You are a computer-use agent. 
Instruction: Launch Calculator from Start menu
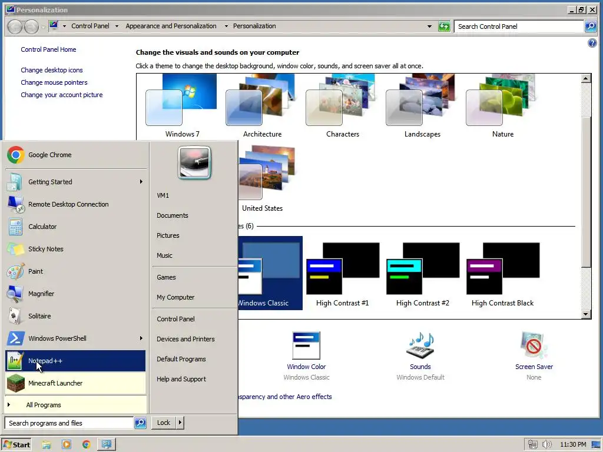point(75,227)
